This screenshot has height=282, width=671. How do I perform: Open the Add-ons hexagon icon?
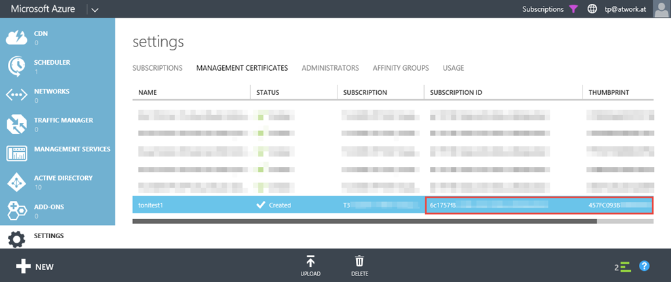[x=16, y=211]
